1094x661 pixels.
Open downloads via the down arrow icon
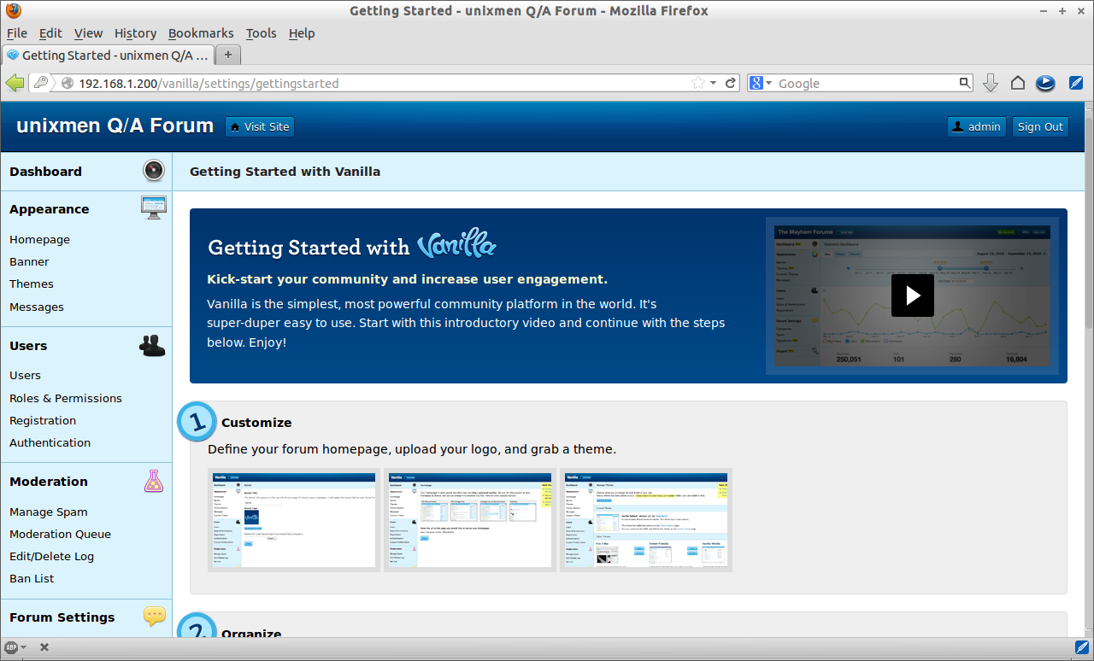coord(991,83)
